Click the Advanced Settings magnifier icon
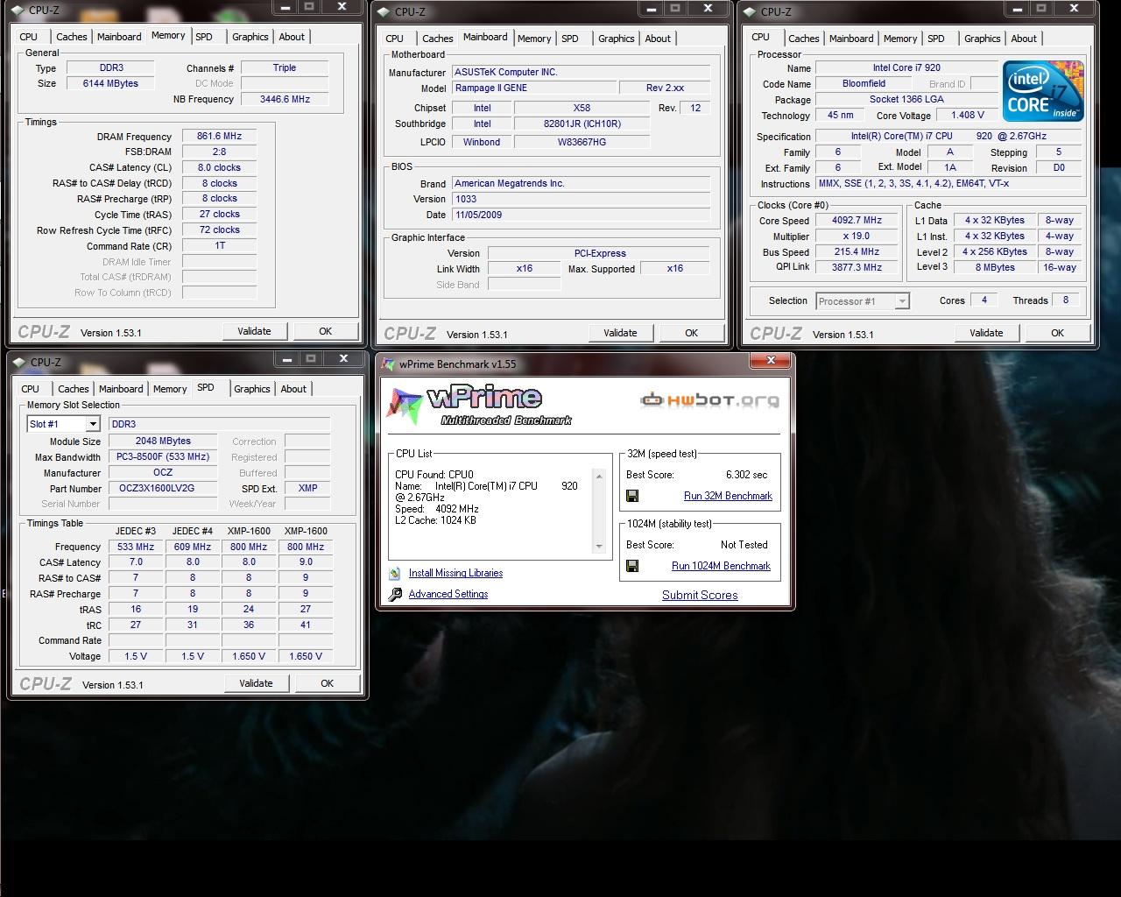The height and width of the screenshot is (897, 1121). point(395,594)
